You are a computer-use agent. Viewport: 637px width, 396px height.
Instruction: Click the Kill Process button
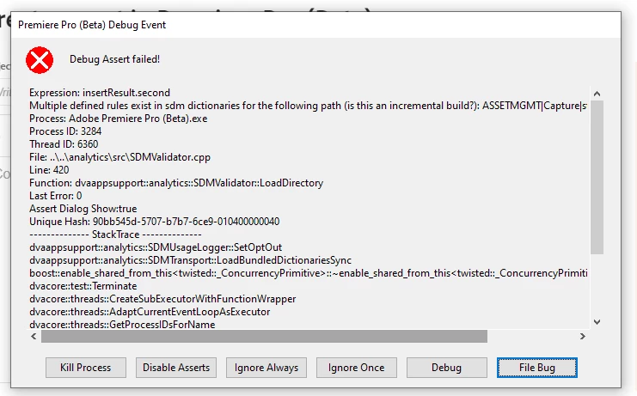pyautogui.click(x=86, y=368)
